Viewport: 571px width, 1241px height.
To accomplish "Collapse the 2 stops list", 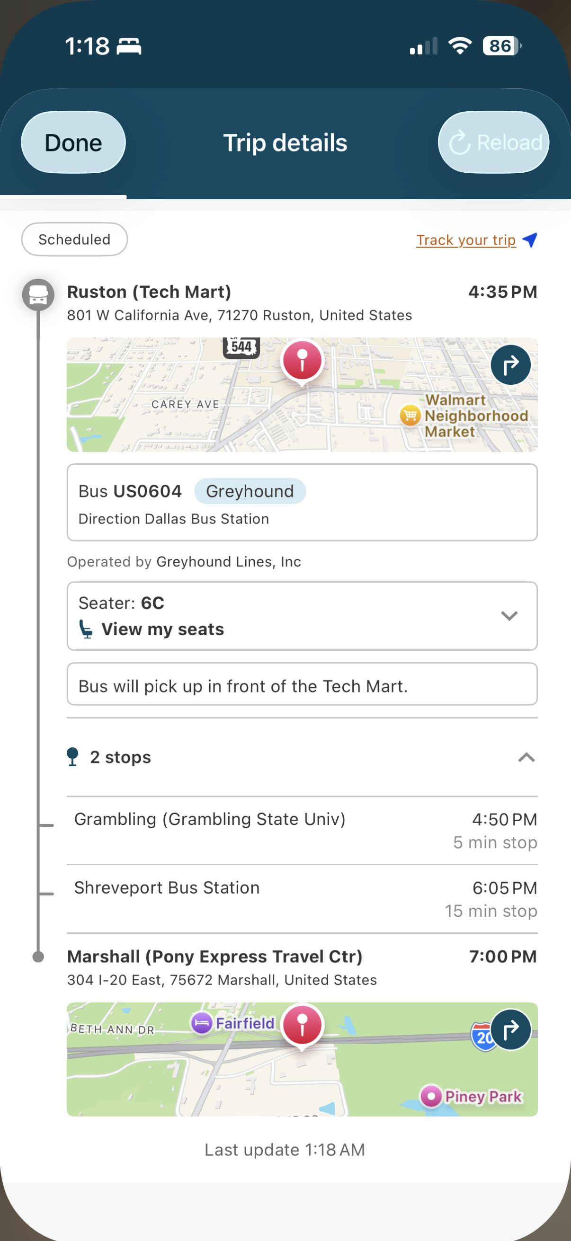I will (x=526, y=757).
